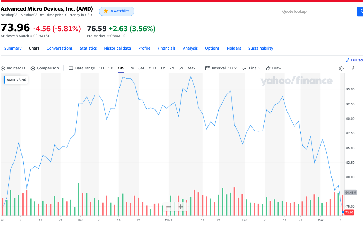Open the Statistics tab

click(x=88, y=48)
